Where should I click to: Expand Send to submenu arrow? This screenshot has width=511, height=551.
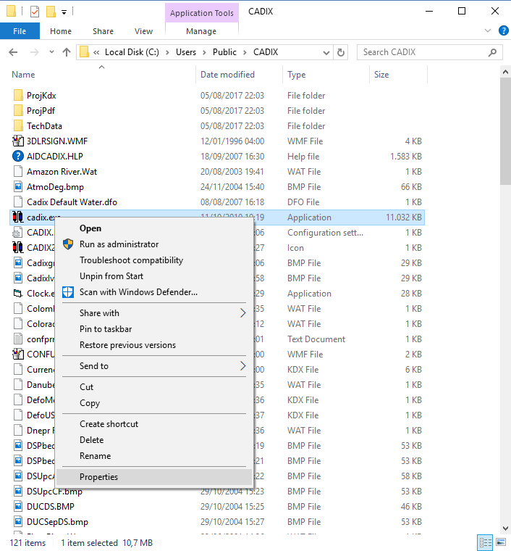[242, 366]
